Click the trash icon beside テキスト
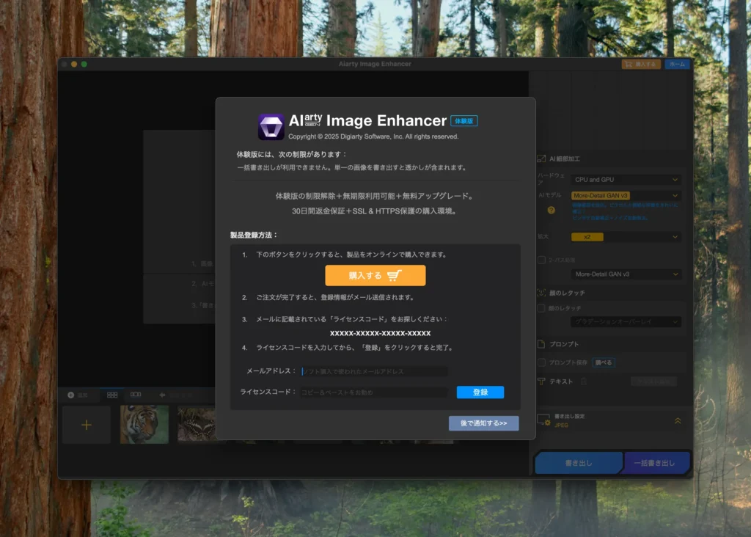The width and height of the screenshot is (751, 537). click(584, 381)
